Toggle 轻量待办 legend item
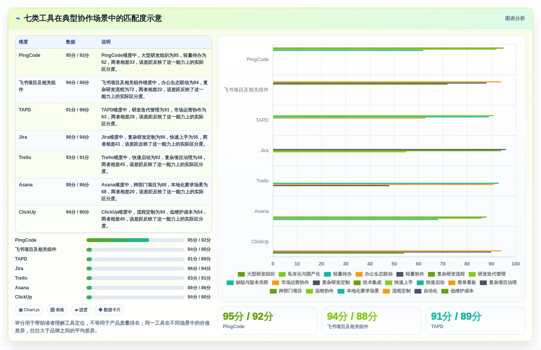Image resolution: width=541 pixels, height=350 pixels. pos(338,274)
